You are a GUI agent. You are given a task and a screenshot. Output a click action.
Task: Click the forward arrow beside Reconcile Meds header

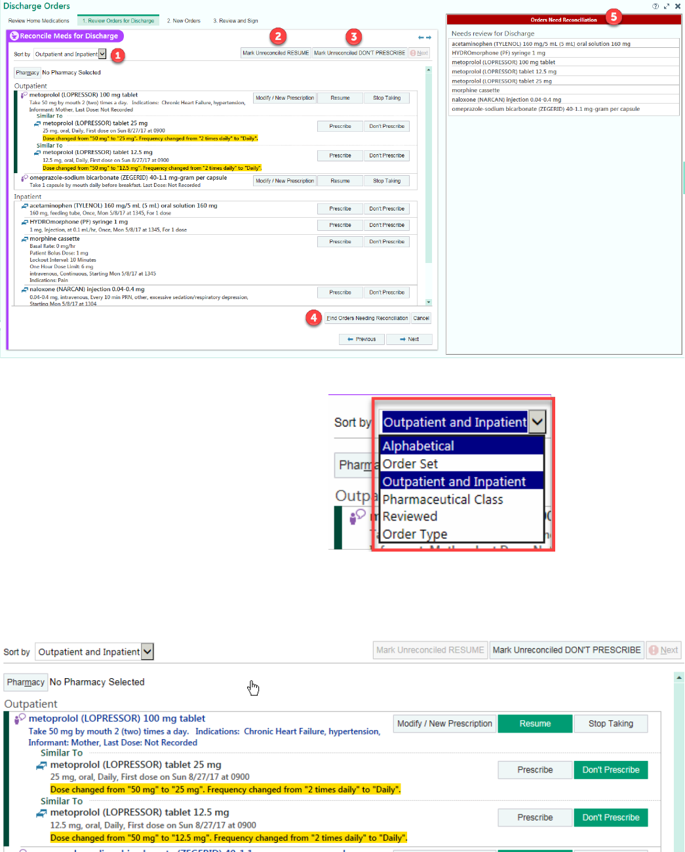[x=429, y=37]
